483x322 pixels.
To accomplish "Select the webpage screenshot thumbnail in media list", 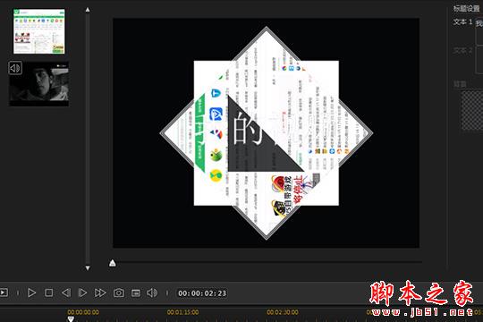I will (x=39, y=31).
